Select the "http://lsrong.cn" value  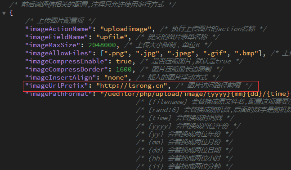(x=132, y=85)
